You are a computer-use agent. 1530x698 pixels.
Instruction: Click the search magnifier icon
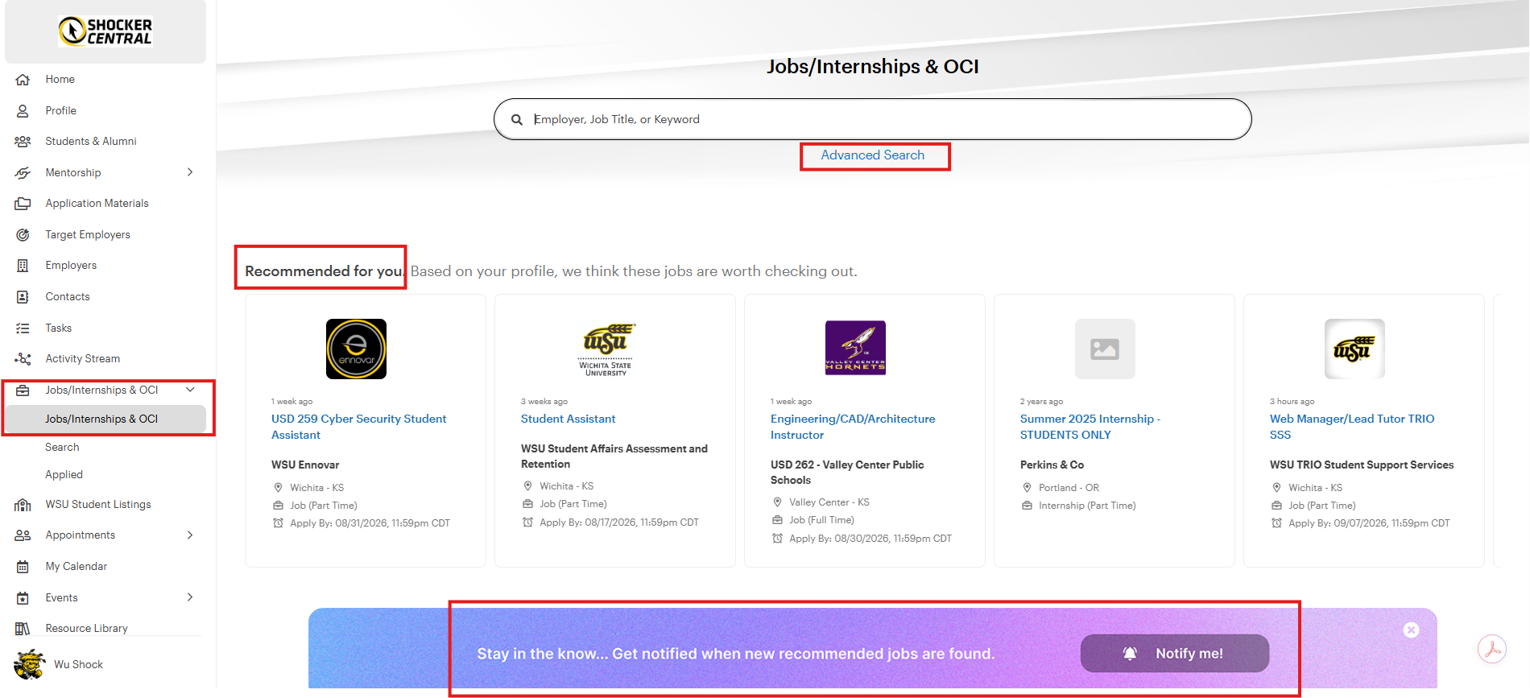pyautogui.click(x=517, y=120)
